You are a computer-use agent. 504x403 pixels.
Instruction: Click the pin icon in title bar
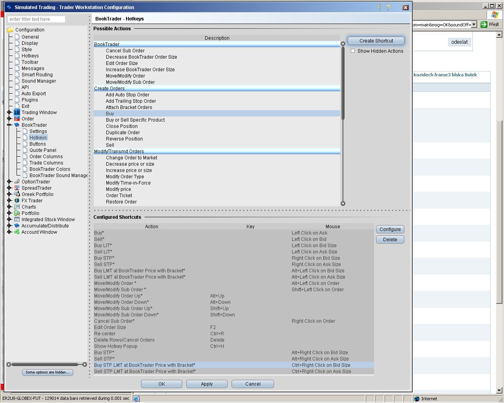[380, 7]
